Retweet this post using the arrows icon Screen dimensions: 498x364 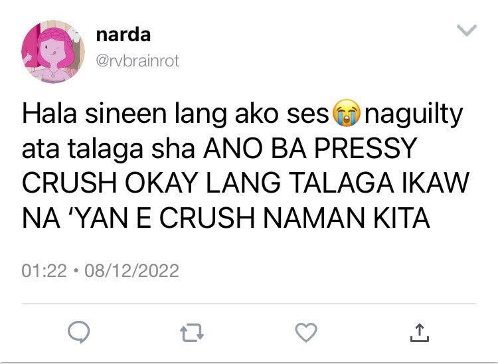click(x=192, y=333)
